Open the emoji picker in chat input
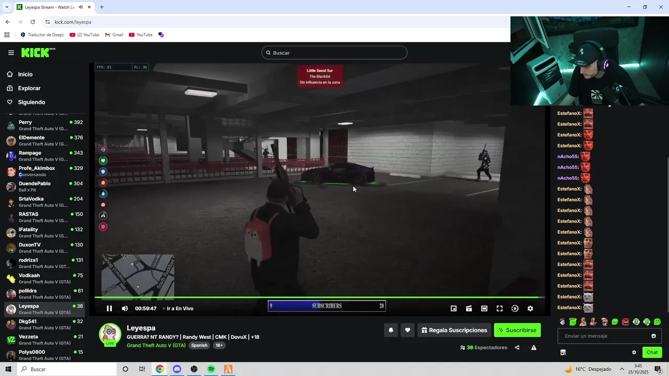 point(653,336)
